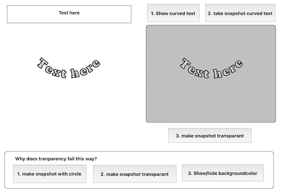The height and width of the screenshot is (194, 281).
Task: Click the capital "T" in the gray snapshot
Action: coord(185,63)
